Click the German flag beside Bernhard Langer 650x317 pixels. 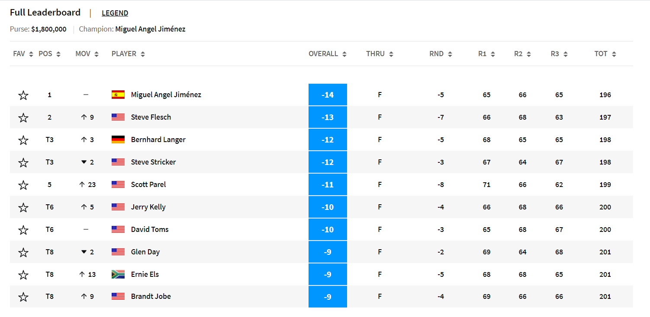[x=118, y=139]
